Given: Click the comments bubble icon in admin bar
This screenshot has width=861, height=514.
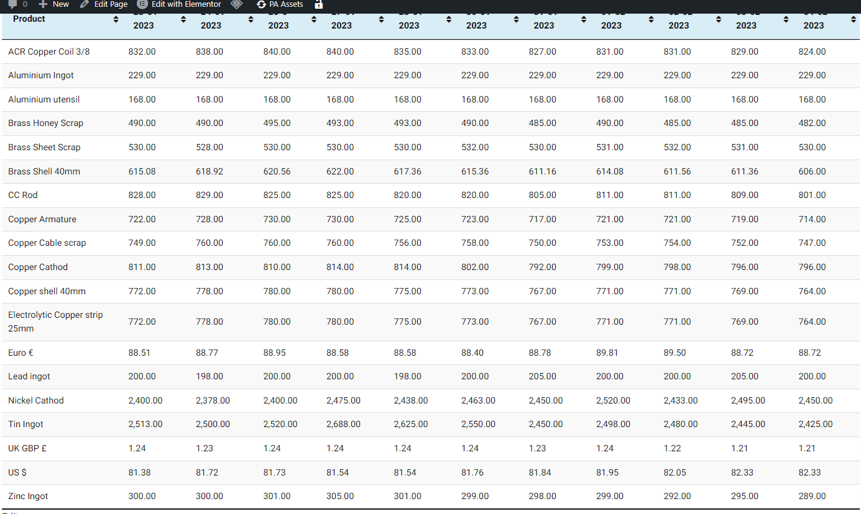Looking at the screenshot, I should coord(12,4).
